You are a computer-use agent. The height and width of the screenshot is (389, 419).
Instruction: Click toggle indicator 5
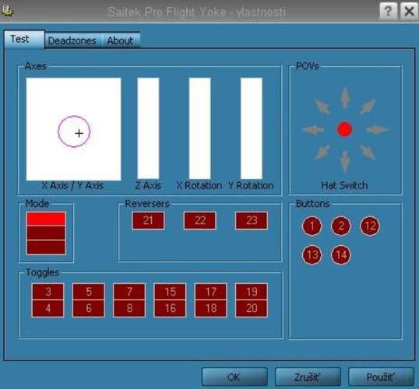(x=89, y=292)
